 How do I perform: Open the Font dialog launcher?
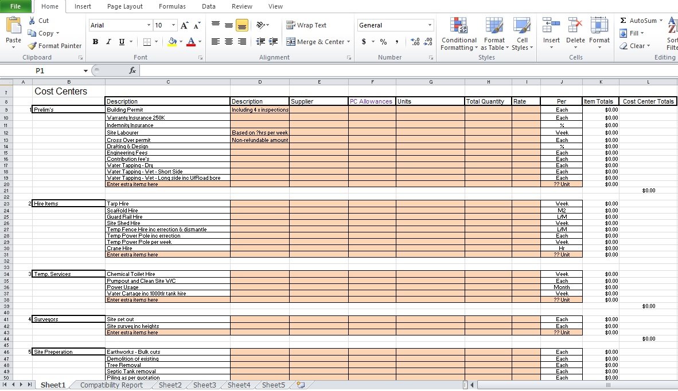[200, 57]
